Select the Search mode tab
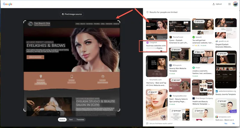The height and width of the screenshot is (128, 240). 62,120
